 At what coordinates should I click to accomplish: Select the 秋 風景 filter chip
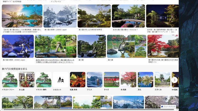point(129,81)
